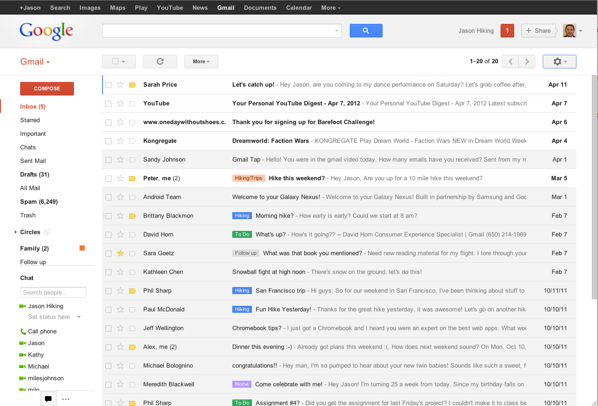The image size is (598, 406).
Task: Star the YouTube digest email
Action: click(x=120, y=103)
